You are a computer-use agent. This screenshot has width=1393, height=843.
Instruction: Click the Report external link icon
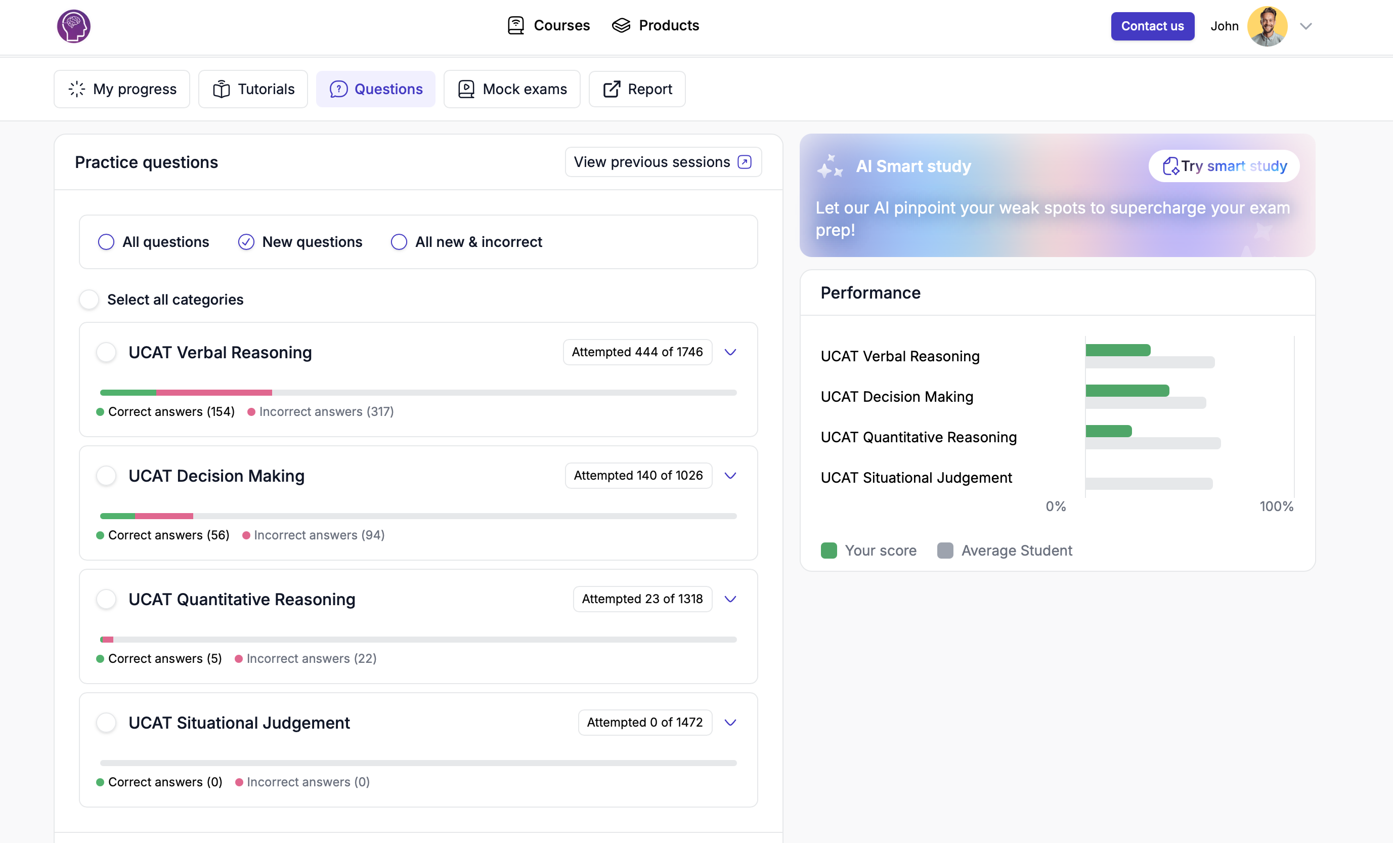coord(612,89)
